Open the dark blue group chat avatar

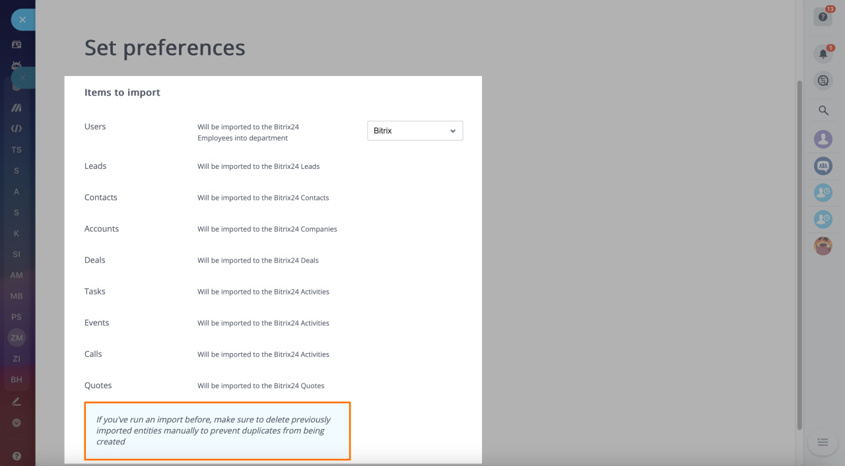[823, 166]
